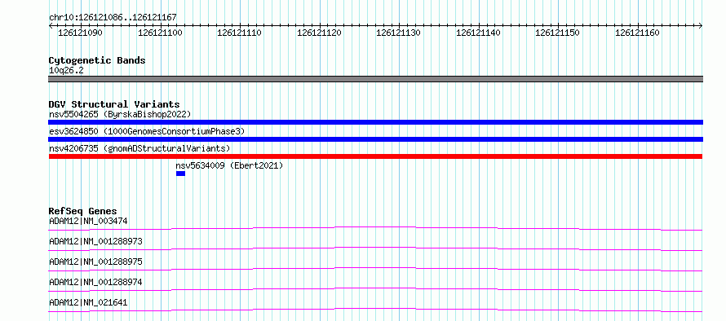This screenshot has width=726, height=321.
Task: Open transcript ADAM12|NM_021641 label
Action: (x=88, y=302)
